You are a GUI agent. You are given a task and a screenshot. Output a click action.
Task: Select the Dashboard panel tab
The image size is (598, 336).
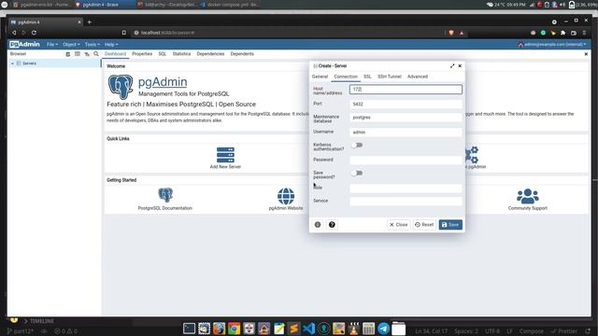coord(115,54)
